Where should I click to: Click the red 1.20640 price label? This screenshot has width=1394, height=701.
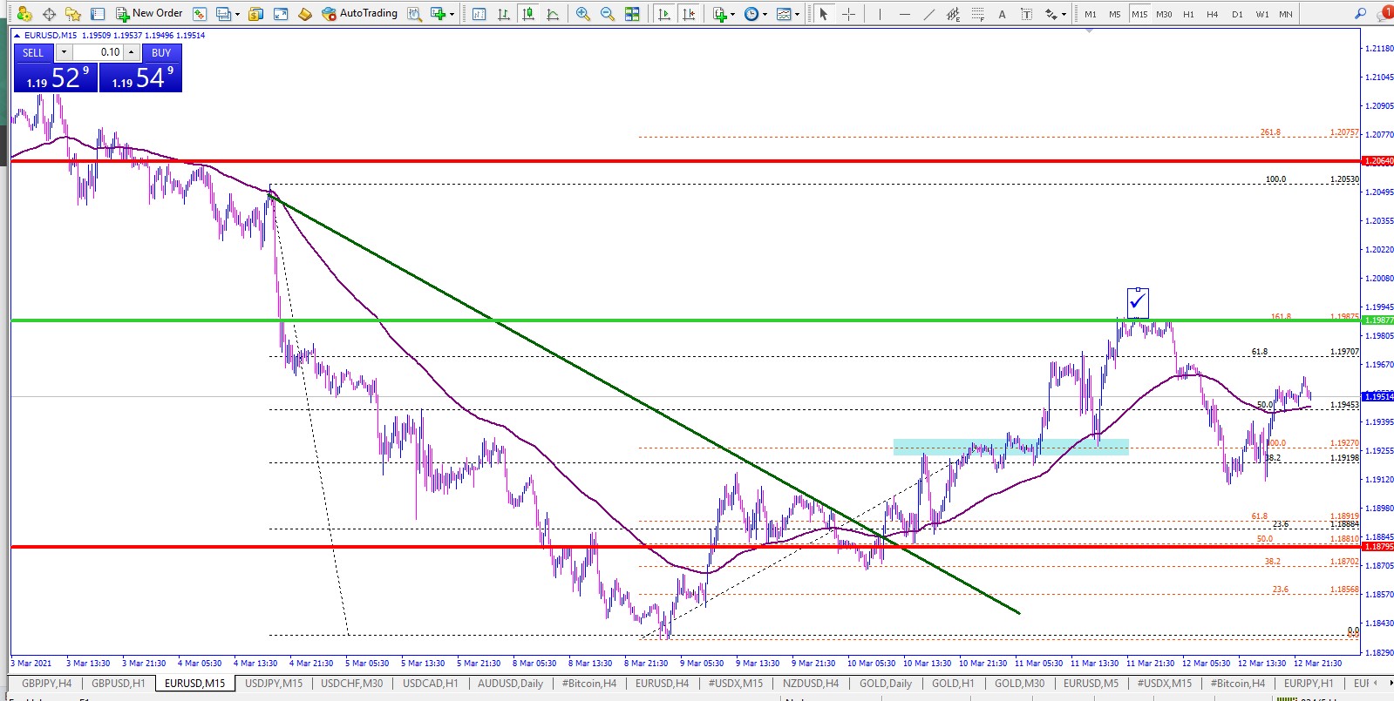pos(1378,161)
